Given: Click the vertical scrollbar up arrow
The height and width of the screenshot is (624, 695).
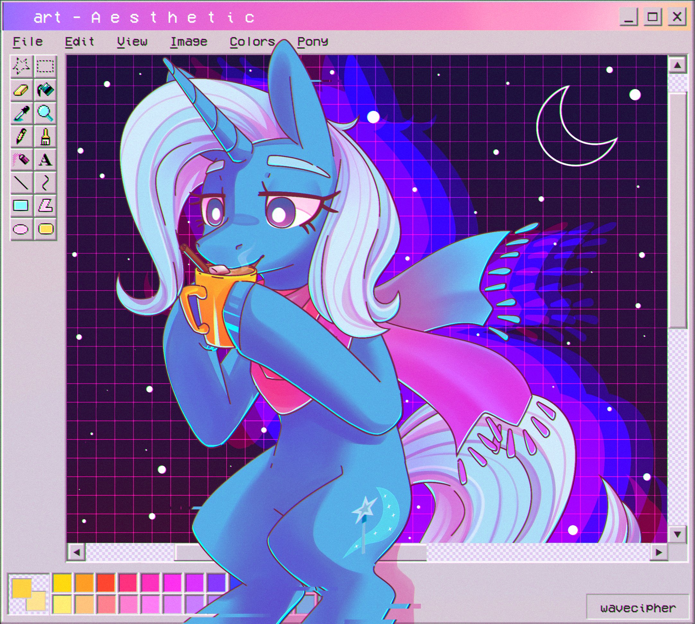Looking at the screenshot, I should click(x=677, y=65).
